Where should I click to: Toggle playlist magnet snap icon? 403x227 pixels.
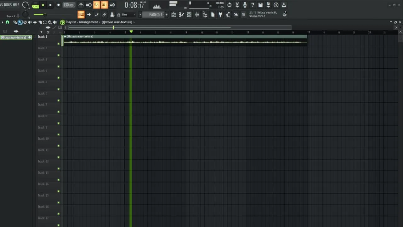coord(7,22)
